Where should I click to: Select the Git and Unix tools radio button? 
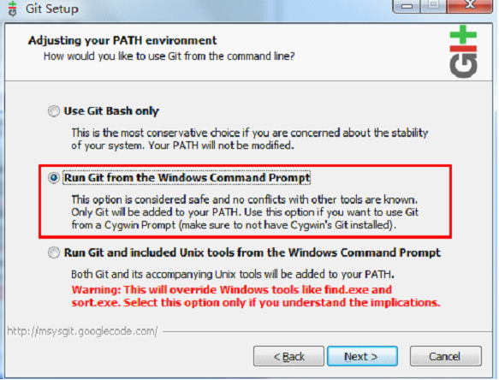click(x=54, y=252)
